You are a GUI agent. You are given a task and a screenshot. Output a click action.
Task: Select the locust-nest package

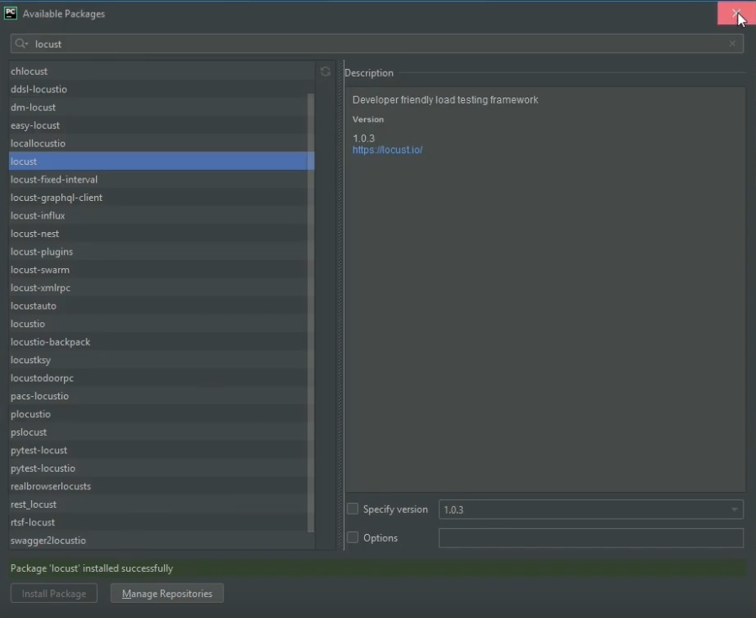[161, 234]
